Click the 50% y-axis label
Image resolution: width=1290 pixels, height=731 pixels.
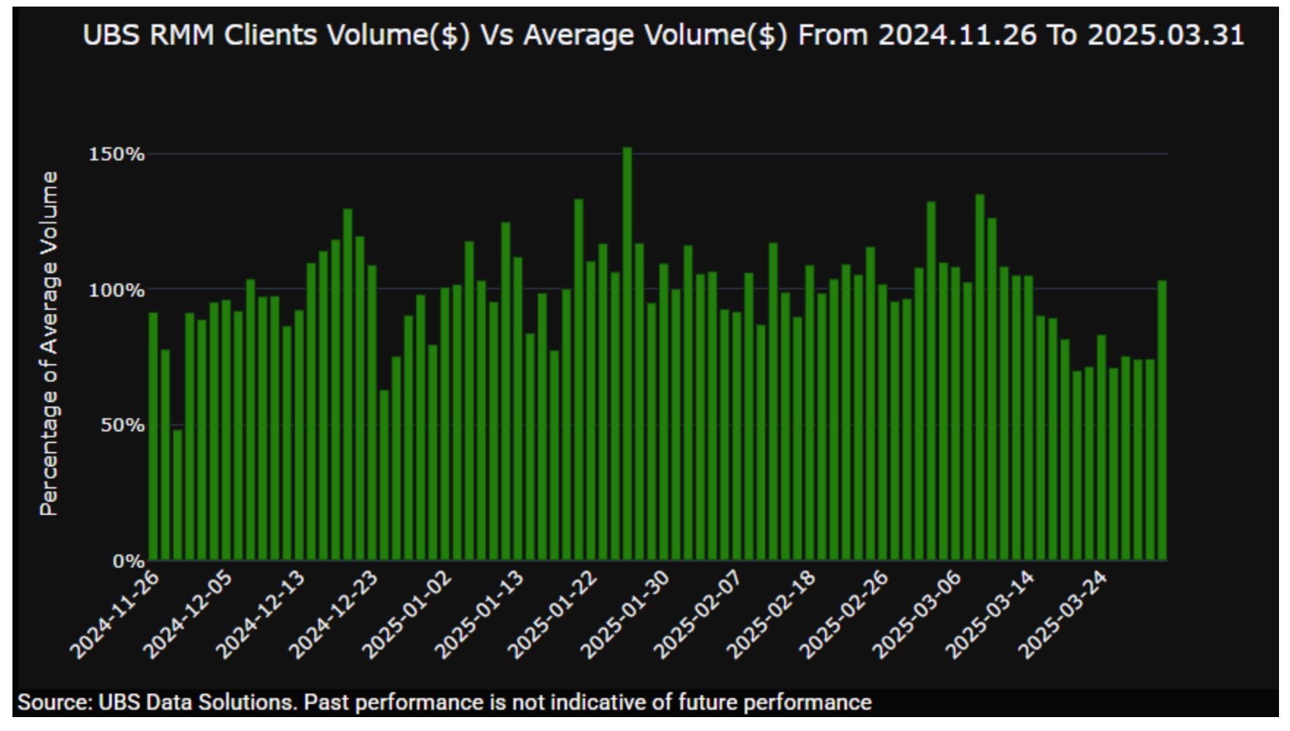coord(122,426)
